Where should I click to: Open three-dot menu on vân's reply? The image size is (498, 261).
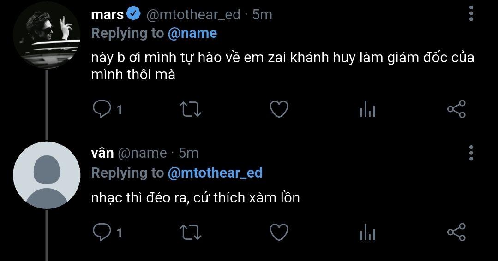471,153
